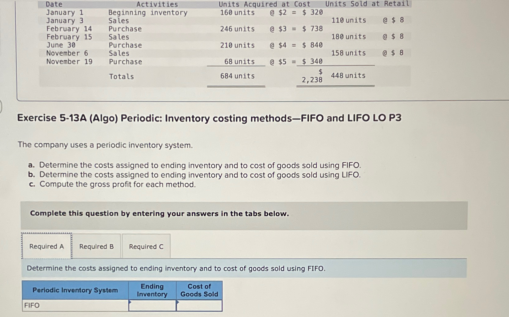The width and height of the screenshot is (509, 317).
Task: Click the exercise title Exercise 5-13A
Action: coord(209,118)
